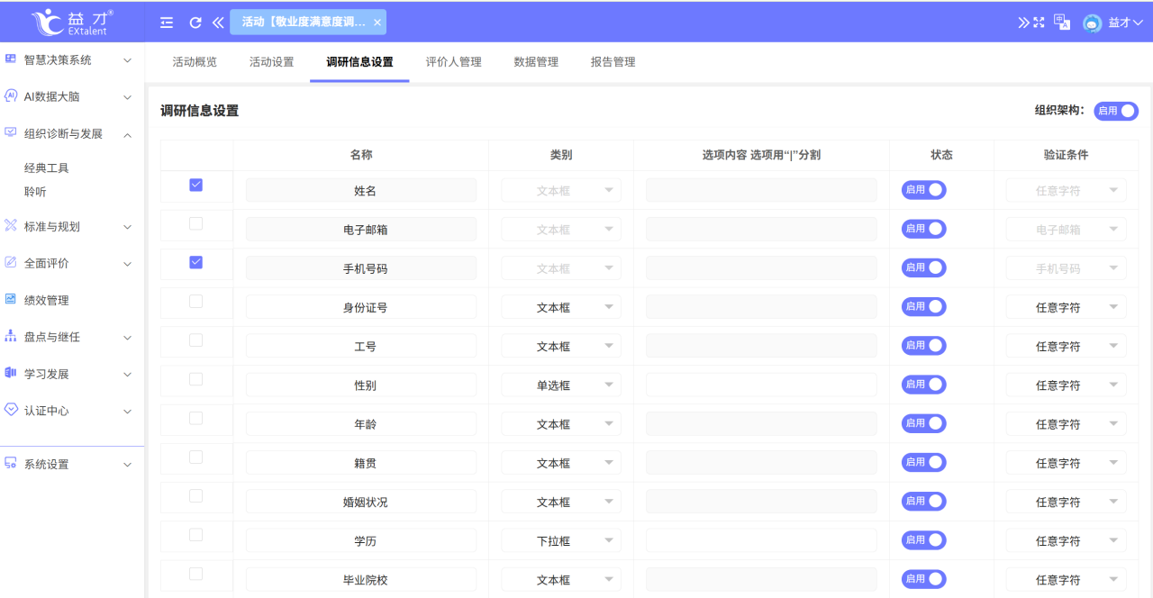Toggle 启用 status switch for 学历

point(923,540)
